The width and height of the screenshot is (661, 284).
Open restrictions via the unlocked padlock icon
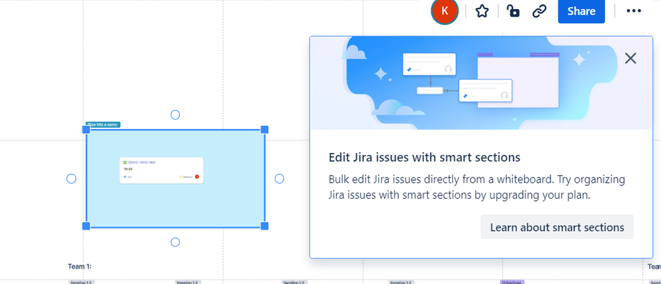coord(513,11)
